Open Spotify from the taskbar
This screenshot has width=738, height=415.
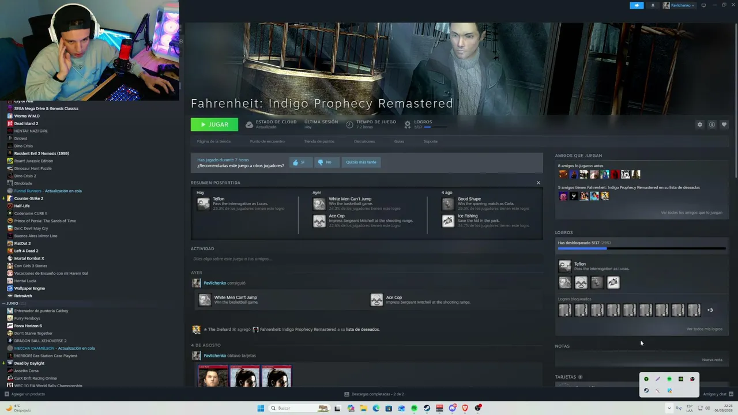(414, 408)
